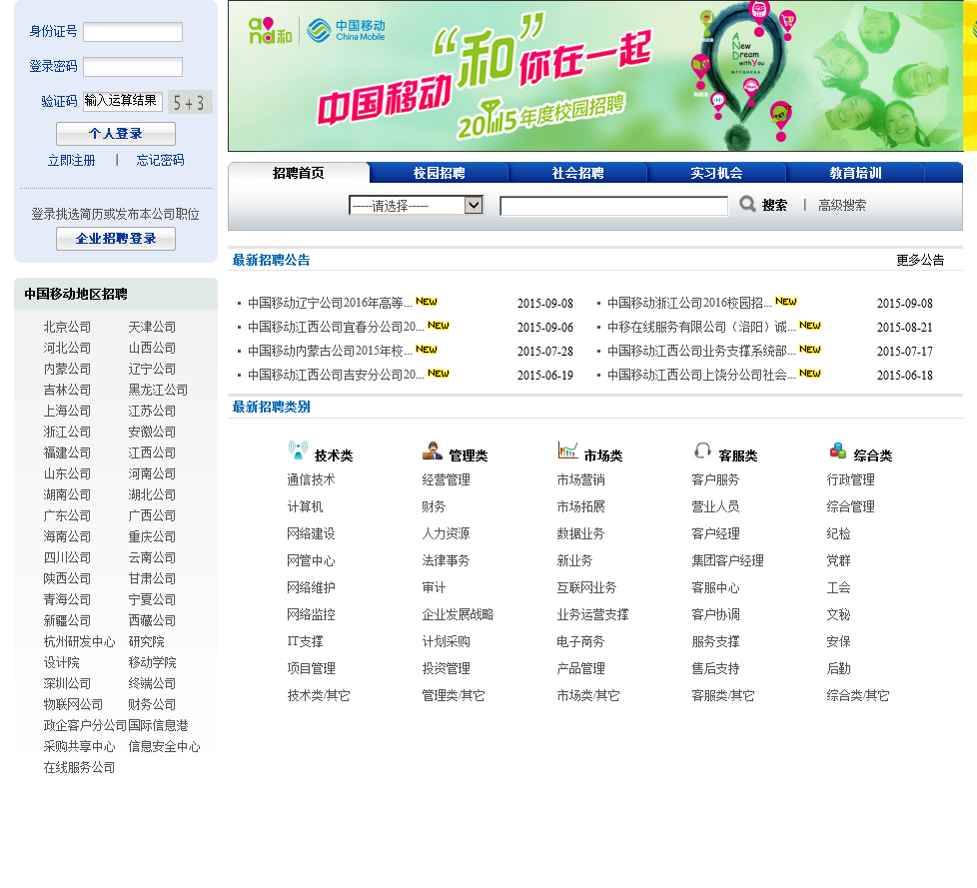
Task: Open 政企客户分公司 link
Action: click(85, 725)
